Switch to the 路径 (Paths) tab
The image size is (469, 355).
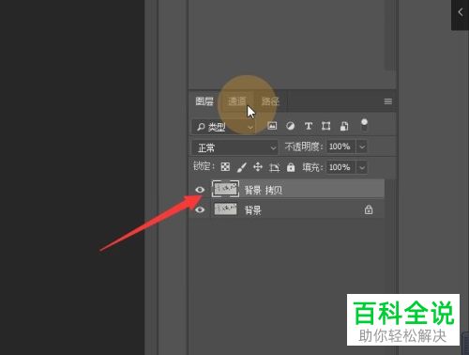click(270, 101)
